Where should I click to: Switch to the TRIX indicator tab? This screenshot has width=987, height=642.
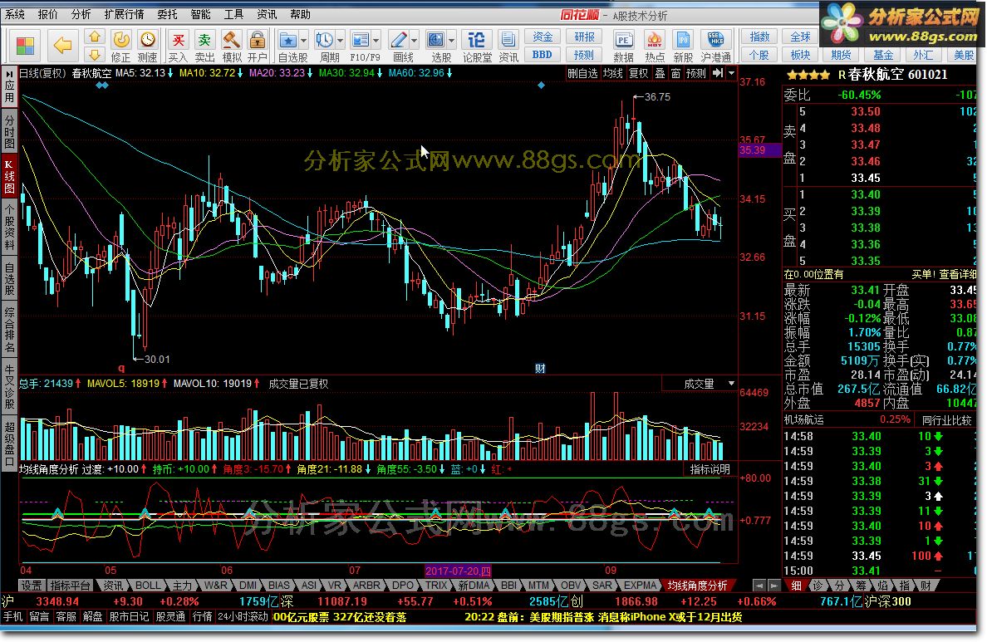(x=436, y=586)
